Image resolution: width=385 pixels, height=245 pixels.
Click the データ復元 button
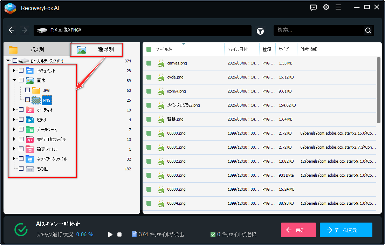(x=346, y=230)
